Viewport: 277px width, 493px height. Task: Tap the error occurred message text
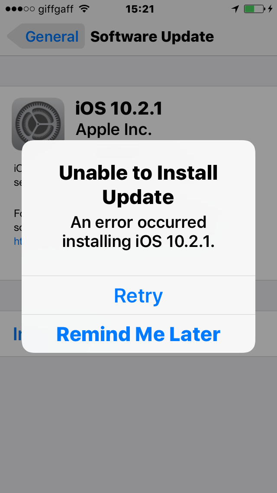tap(138, 232)
